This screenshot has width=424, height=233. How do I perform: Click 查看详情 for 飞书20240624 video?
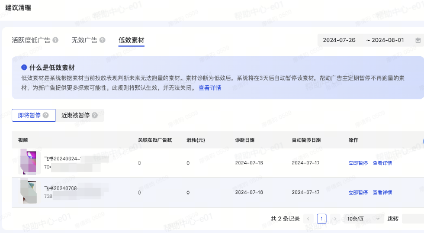coord(383,163)
